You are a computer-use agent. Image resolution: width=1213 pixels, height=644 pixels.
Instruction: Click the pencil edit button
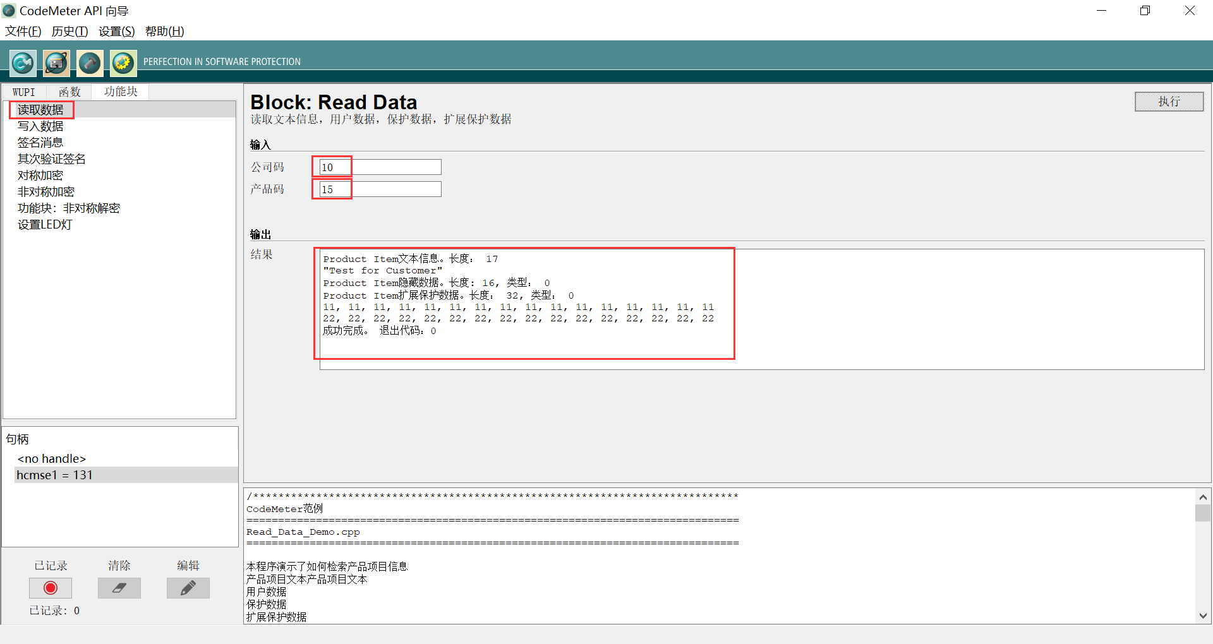coord(188,588)
